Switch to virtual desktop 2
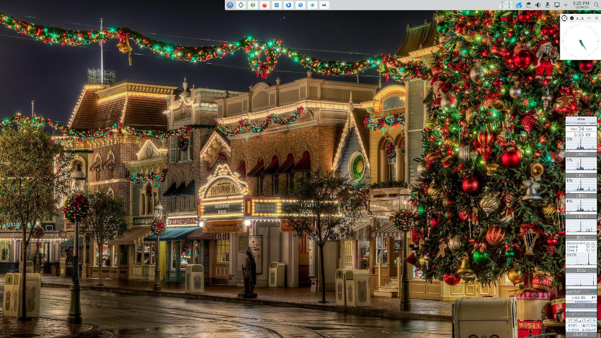The height and width of the screenshot is (338, 601). tap(509, 3)
